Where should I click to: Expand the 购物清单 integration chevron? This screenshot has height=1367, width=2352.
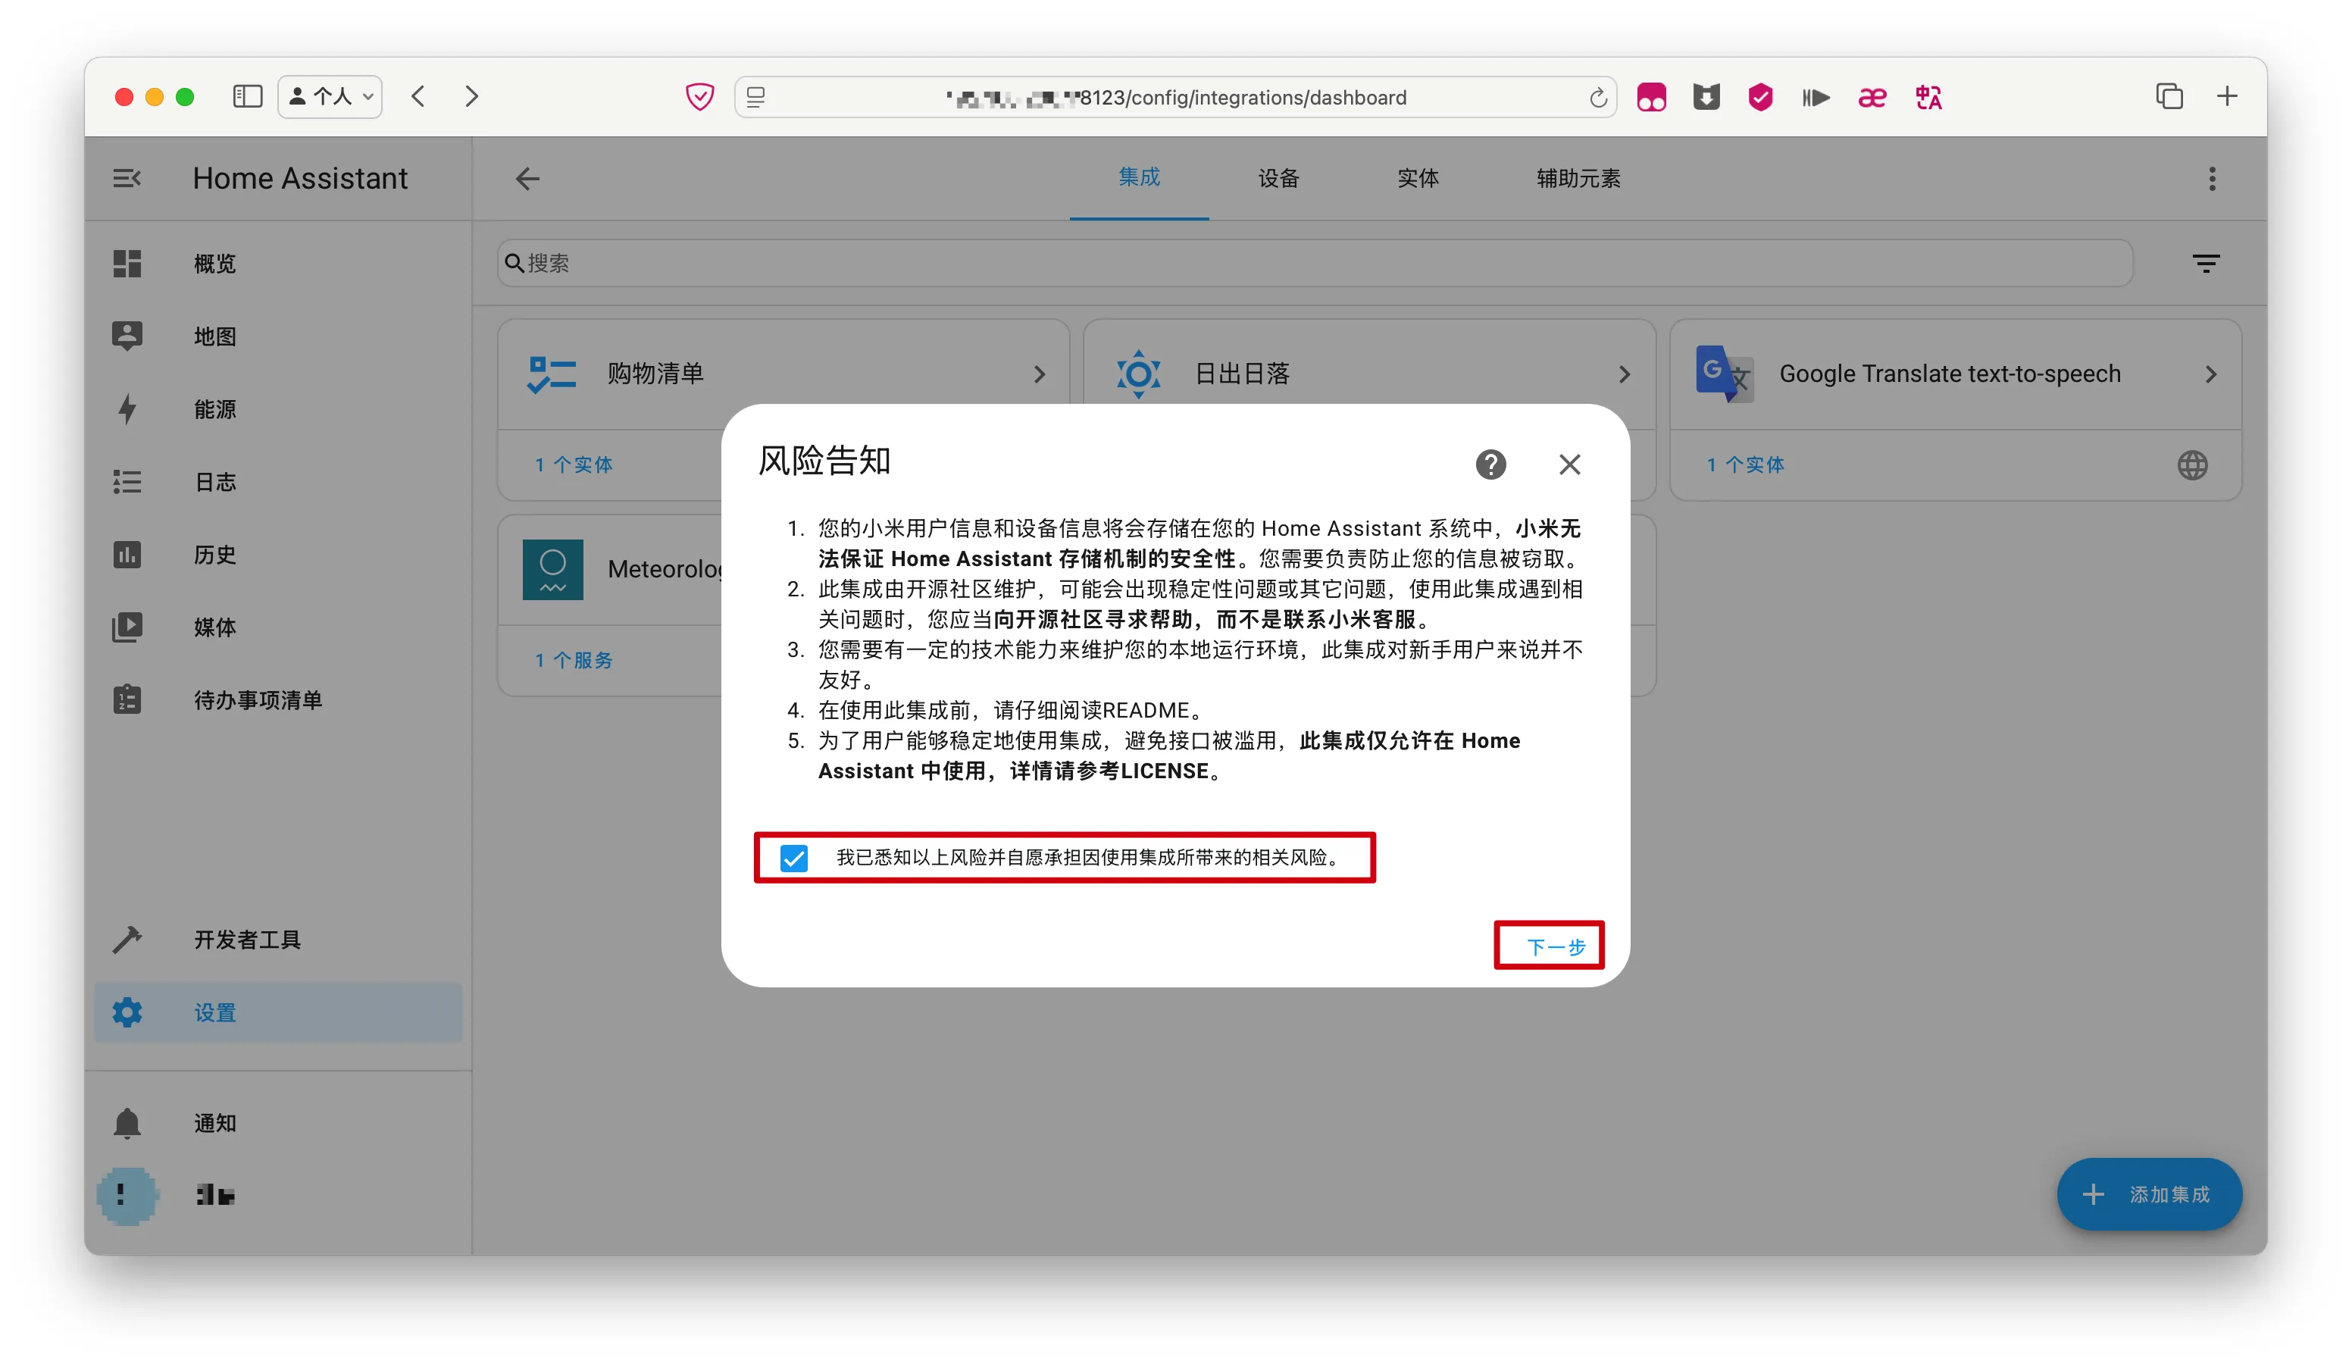pos(1039,374)
